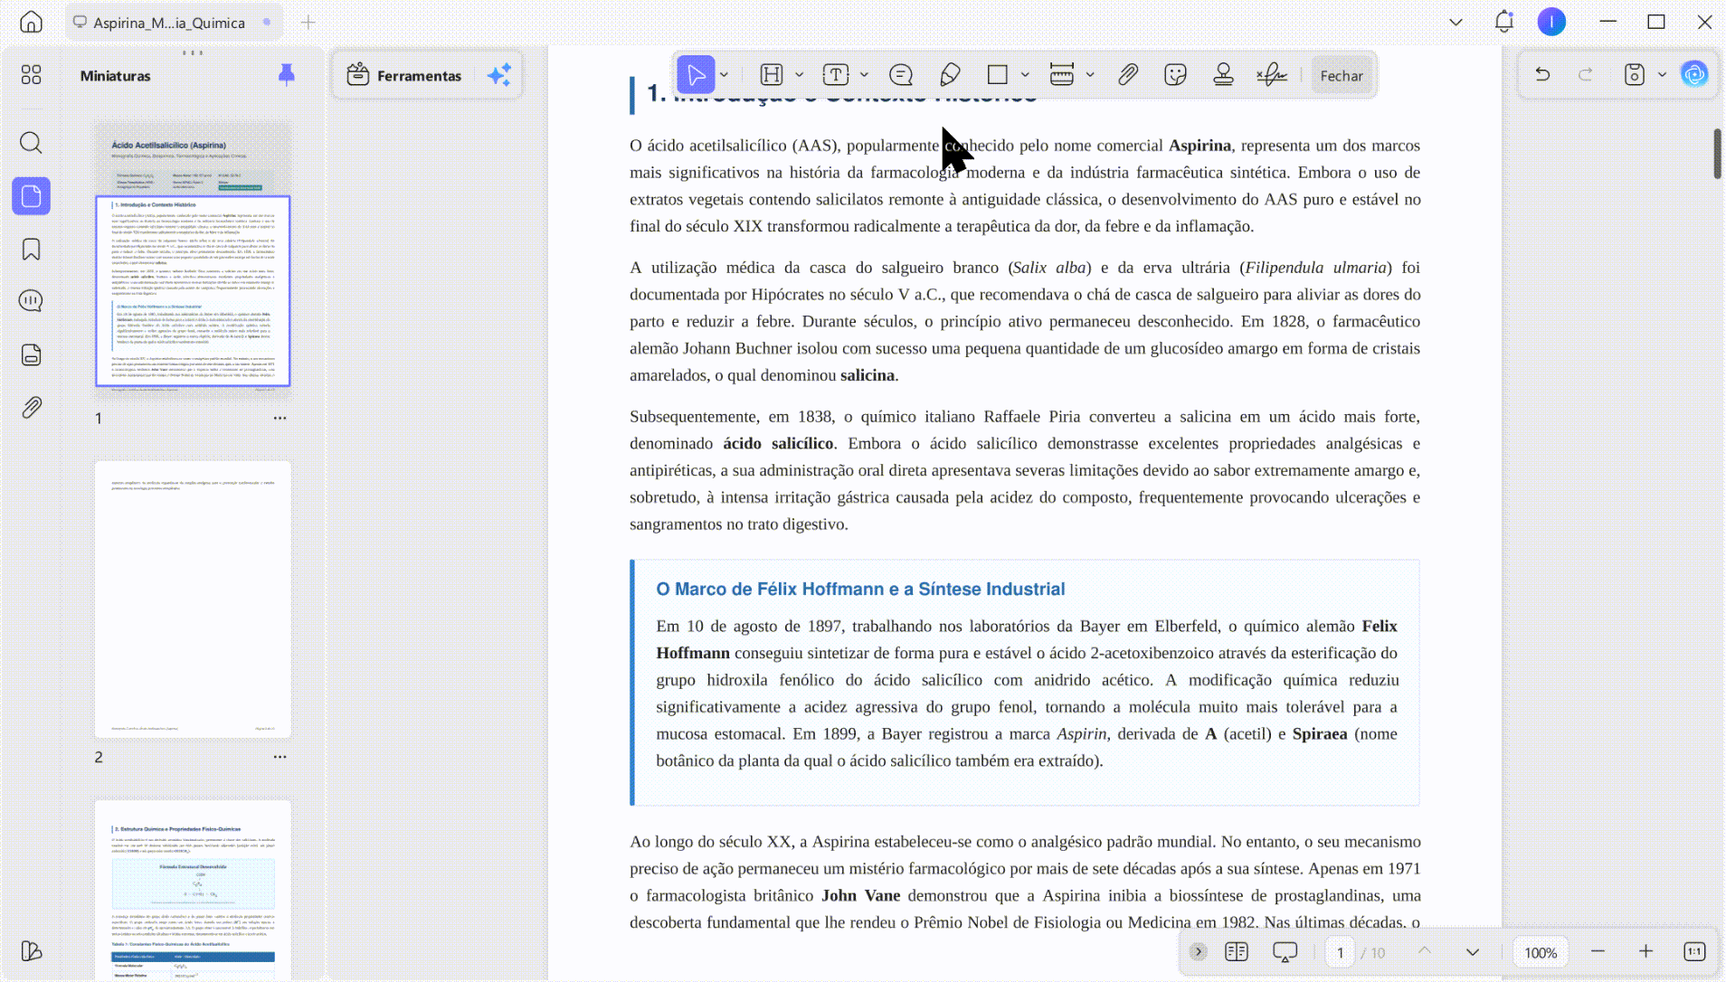Toggle the page display reading mode

coord(1237,951)
